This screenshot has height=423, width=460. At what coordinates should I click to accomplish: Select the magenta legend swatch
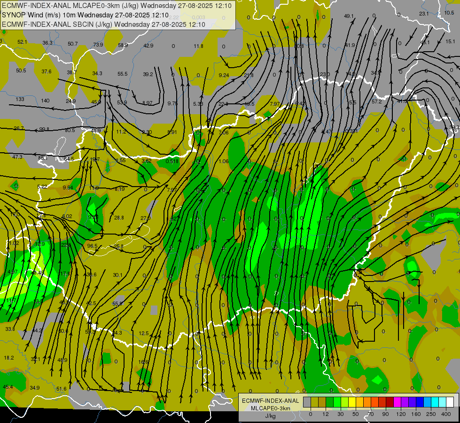[398, 402]
